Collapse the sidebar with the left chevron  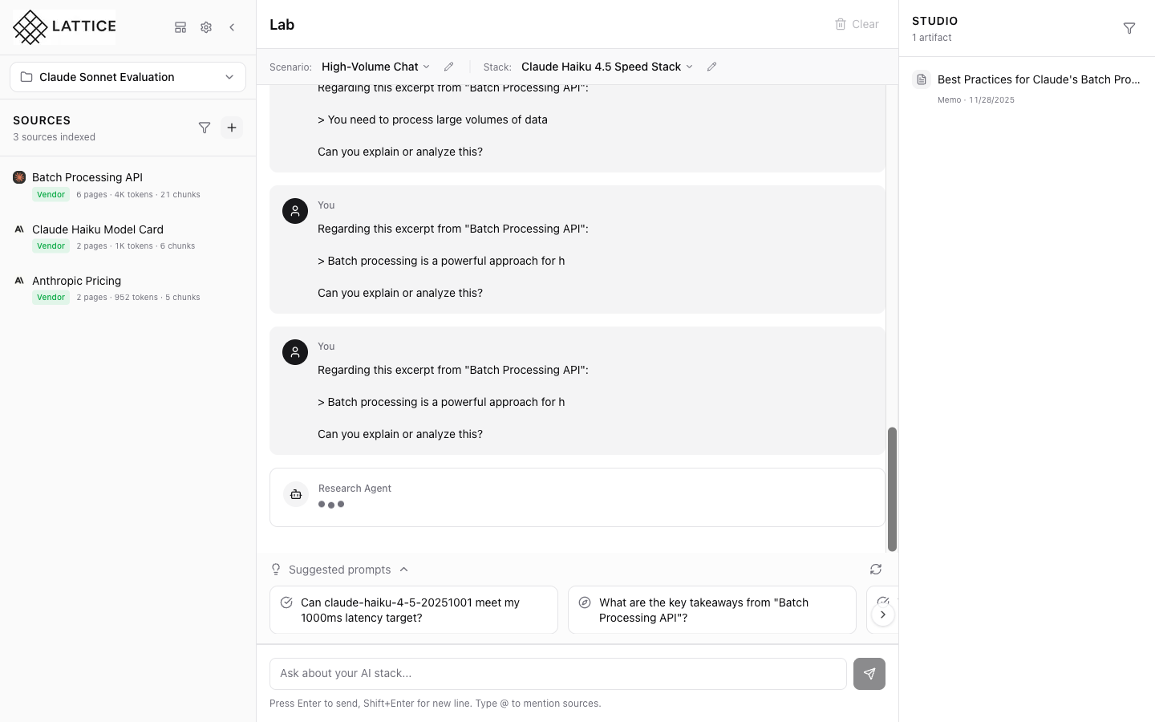pyautogui.click(x=232, y=27)
